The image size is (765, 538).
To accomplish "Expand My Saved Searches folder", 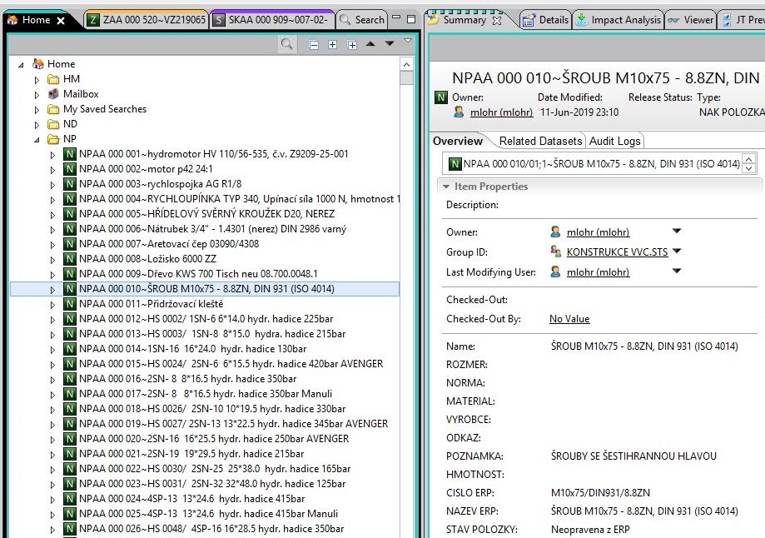I will tap(37, 110).
